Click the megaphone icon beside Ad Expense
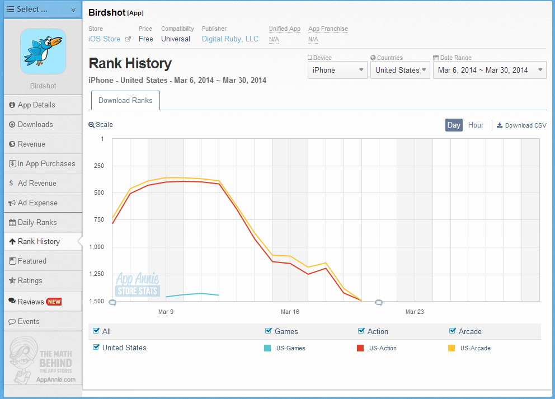The image size is (555, 399). 12,203
